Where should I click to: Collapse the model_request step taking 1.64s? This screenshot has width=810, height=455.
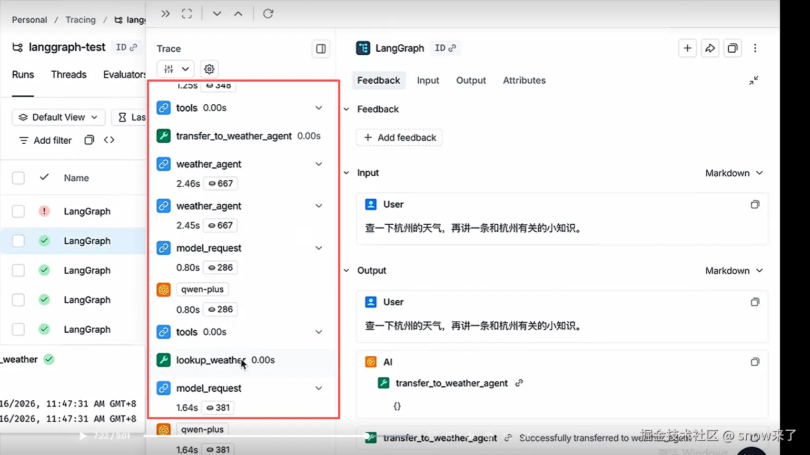coord(319,388)
